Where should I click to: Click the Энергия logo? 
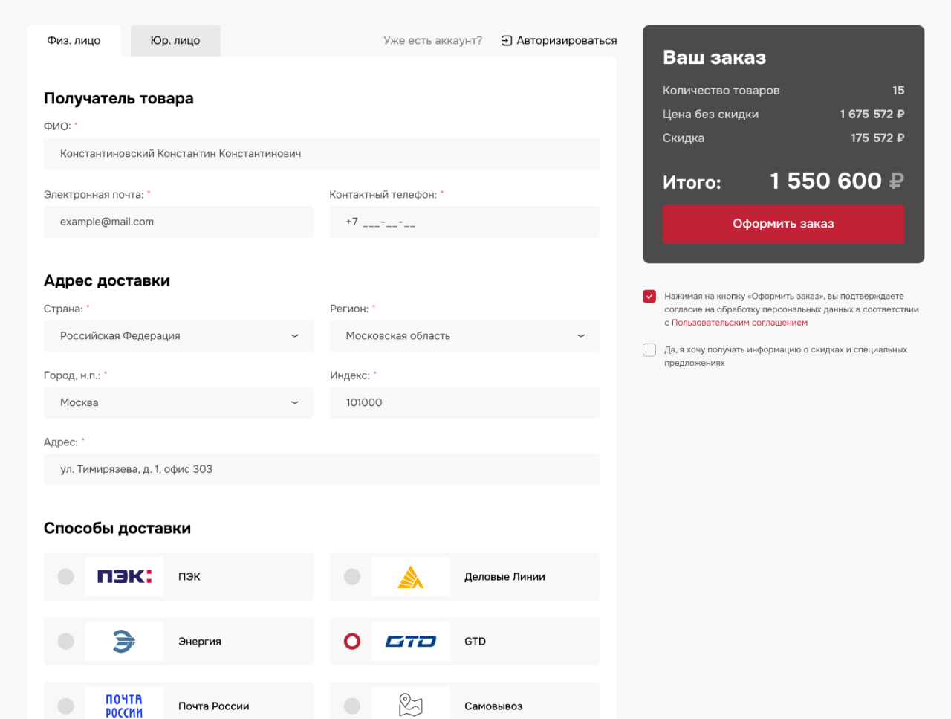[124, 641]
